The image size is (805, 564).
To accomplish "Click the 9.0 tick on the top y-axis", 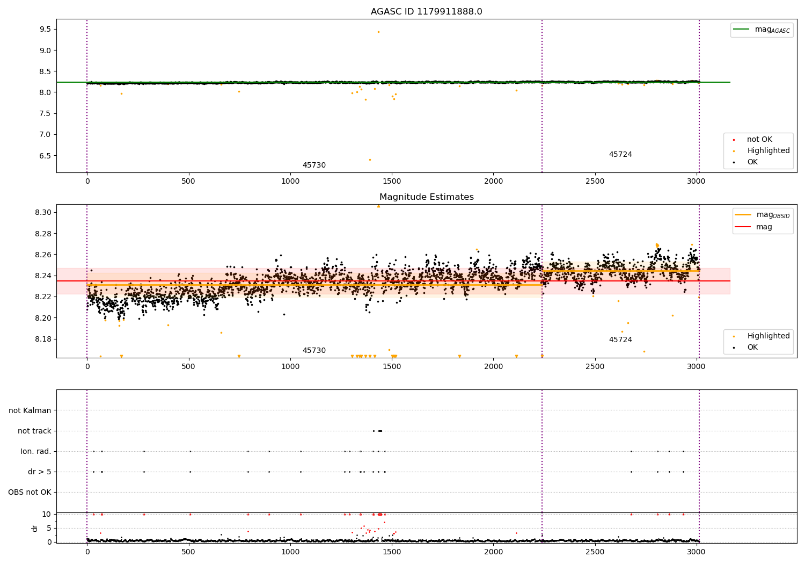I will pos(45,50).
